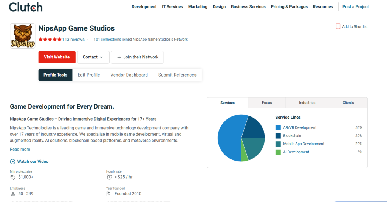This screenshot has width=387, height=202.
Task: Click the Mobile App Development color swatch
Action: [x=278, y=144]
